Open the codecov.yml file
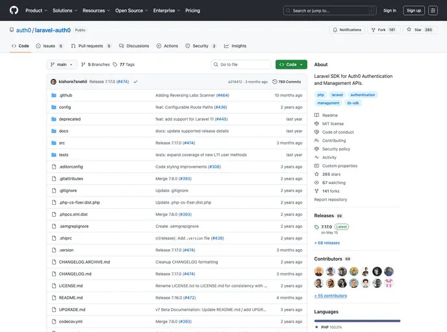Image resolution: width=447 pixels, height=332 pixels. tap(70, 322)
